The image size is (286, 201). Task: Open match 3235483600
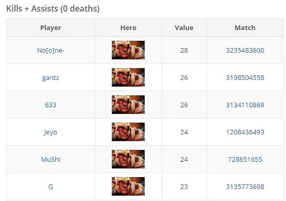[245, 50]
